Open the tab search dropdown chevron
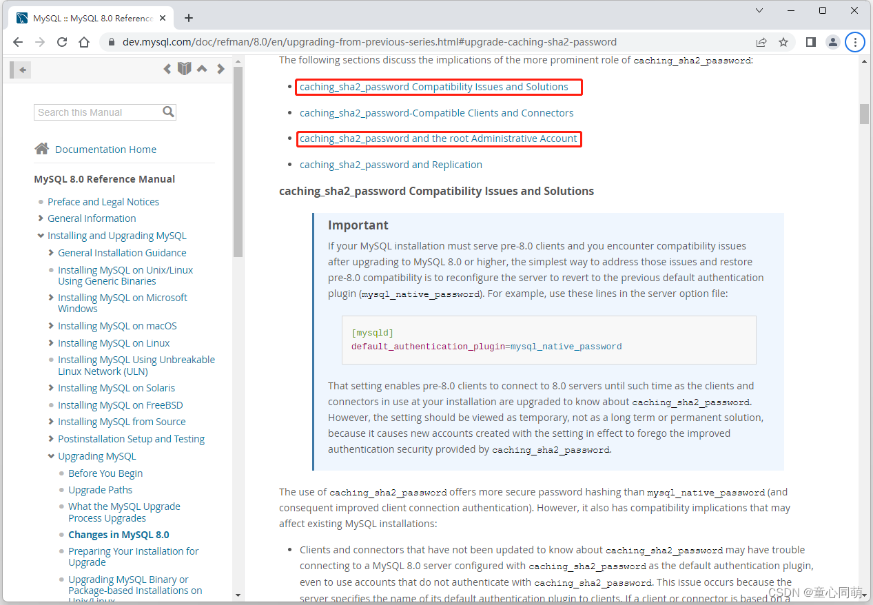The image size is (873, 605). (x=759, y=10)
